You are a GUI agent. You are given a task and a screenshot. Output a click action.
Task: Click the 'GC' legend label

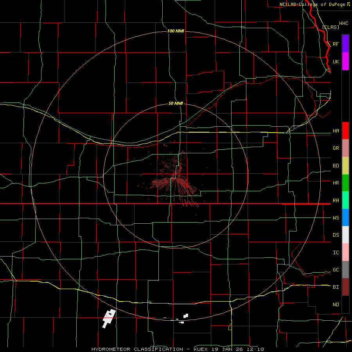pyautogui.click(x=336, y=270)
